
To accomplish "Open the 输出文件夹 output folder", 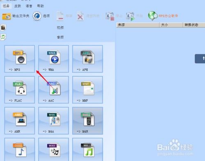I will (16, 16).
